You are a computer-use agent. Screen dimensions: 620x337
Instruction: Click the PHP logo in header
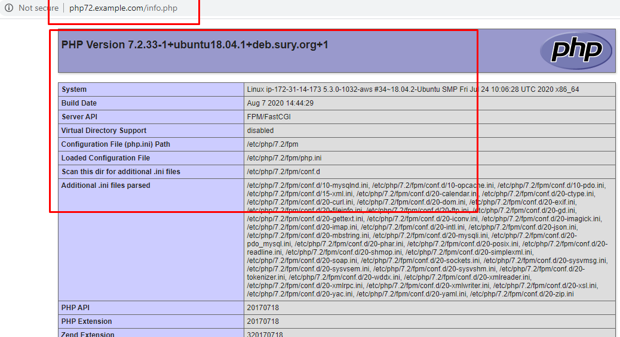(x=576, y=51)
